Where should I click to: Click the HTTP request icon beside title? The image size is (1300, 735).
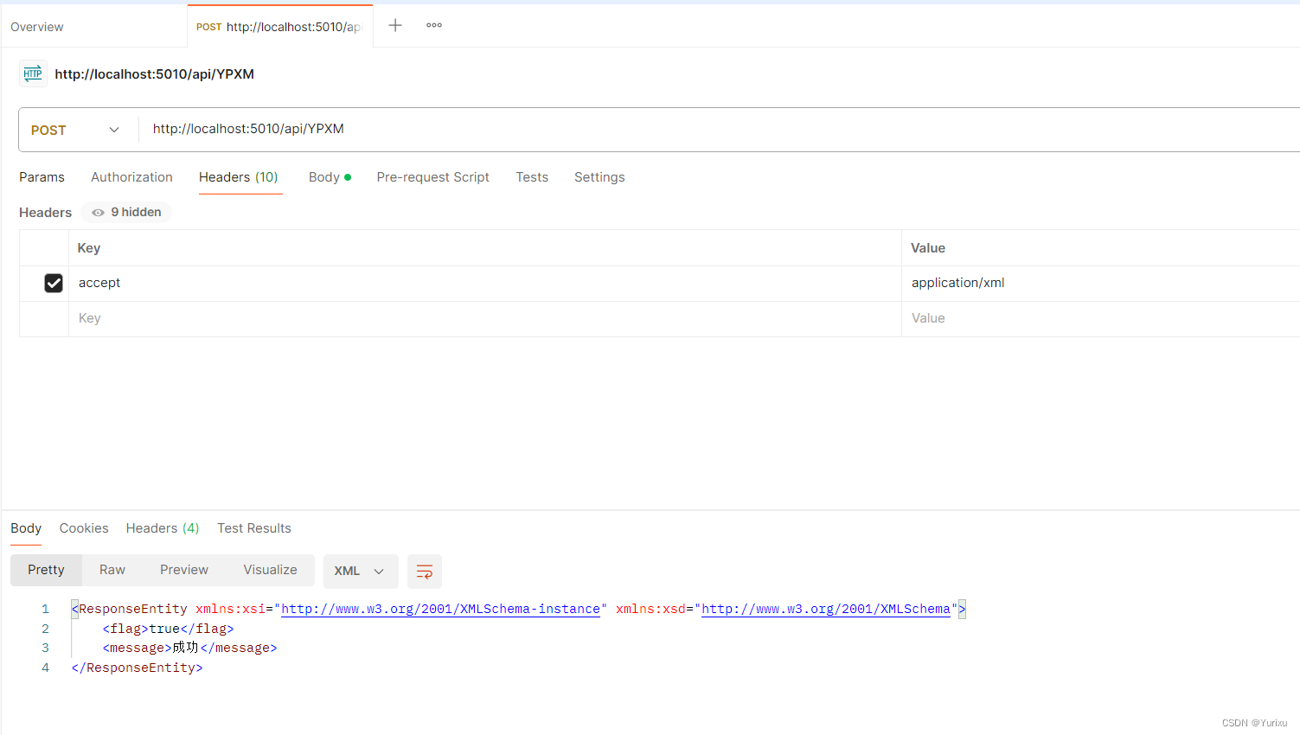point(33,73)
